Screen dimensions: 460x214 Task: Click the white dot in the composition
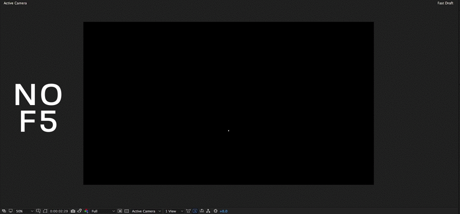click(229, 130)
